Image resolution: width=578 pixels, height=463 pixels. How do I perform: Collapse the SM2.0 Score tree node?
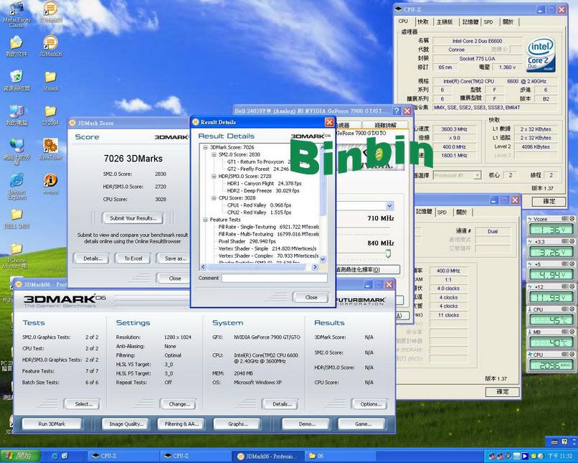[x=213, y=154]
